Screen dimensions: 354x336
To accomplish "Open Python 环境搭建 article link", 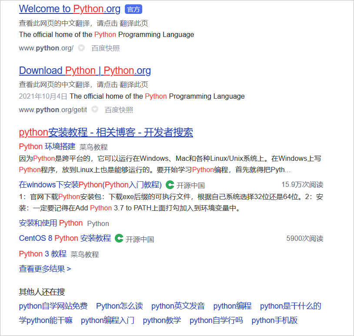I will coord(47,146).
